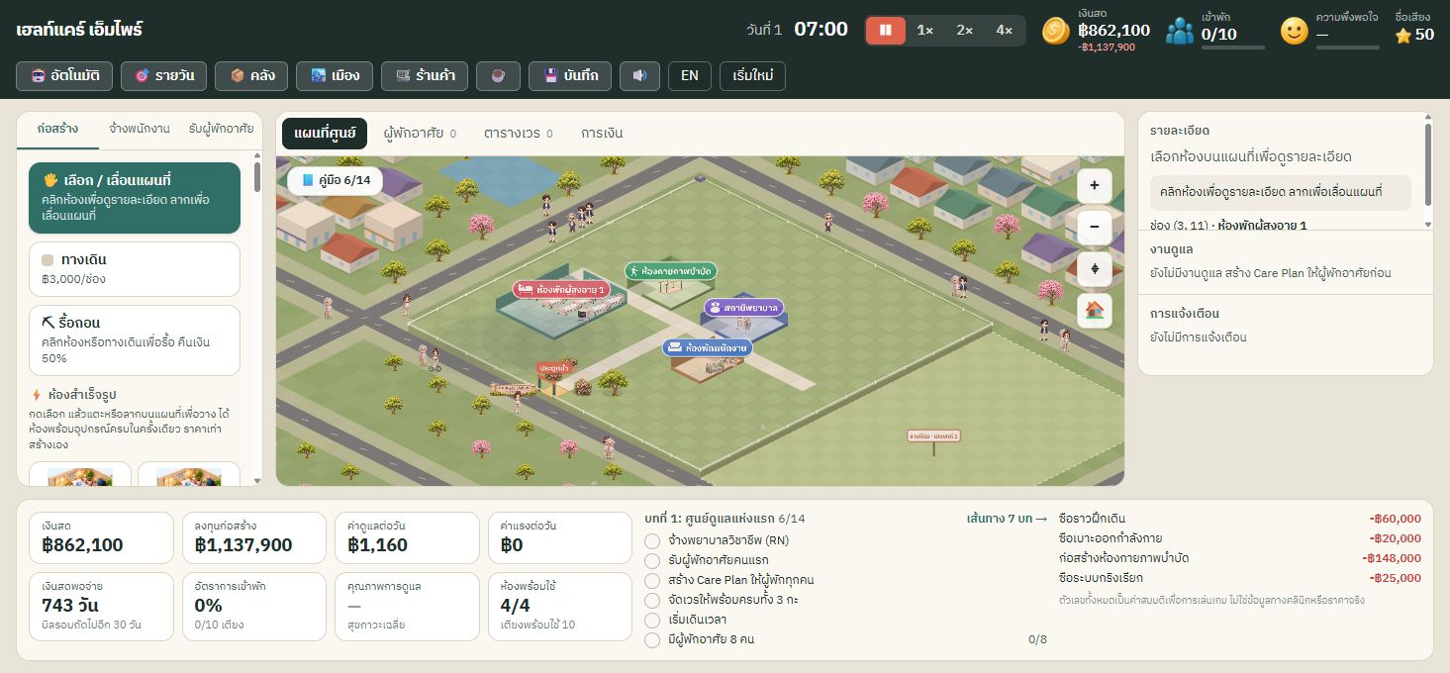Tick the เริ่มเดินเวลา objective circle

(652, 620)
